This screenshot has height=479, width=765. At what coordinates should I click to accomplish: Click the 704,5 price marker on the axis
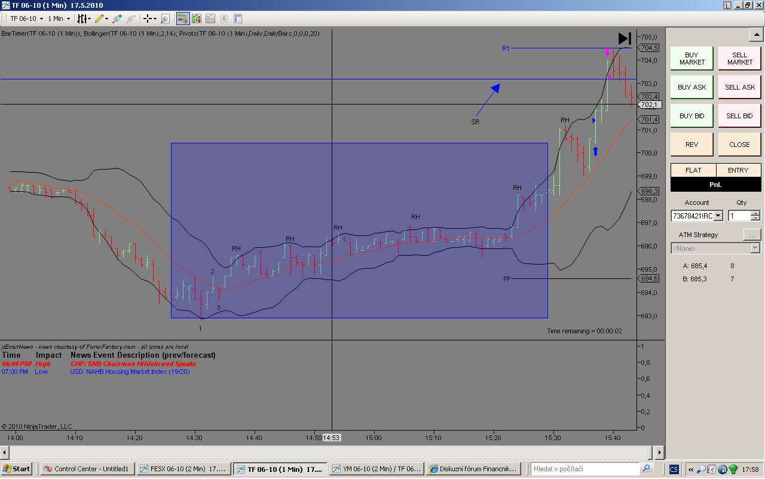pyautogui.click(x=649, y=48)
